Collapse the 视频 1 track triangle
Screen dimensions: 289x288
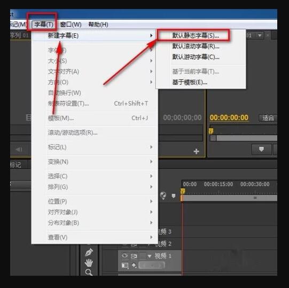(x=150, y=256)
